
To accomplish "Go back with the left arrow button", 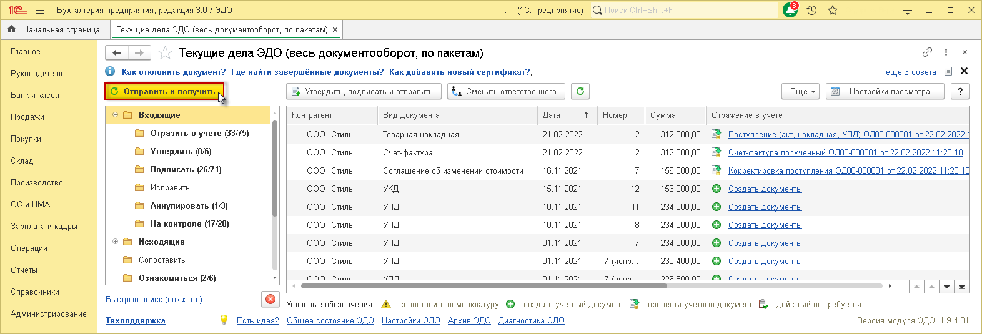I will (117, 53).
